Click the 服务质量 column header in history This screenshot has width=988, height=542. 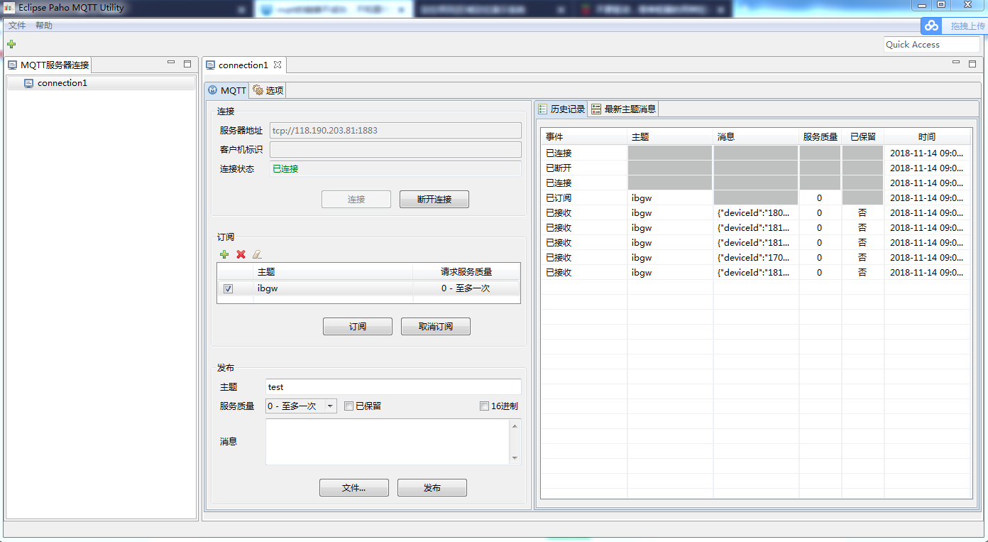tap(820, 137)
